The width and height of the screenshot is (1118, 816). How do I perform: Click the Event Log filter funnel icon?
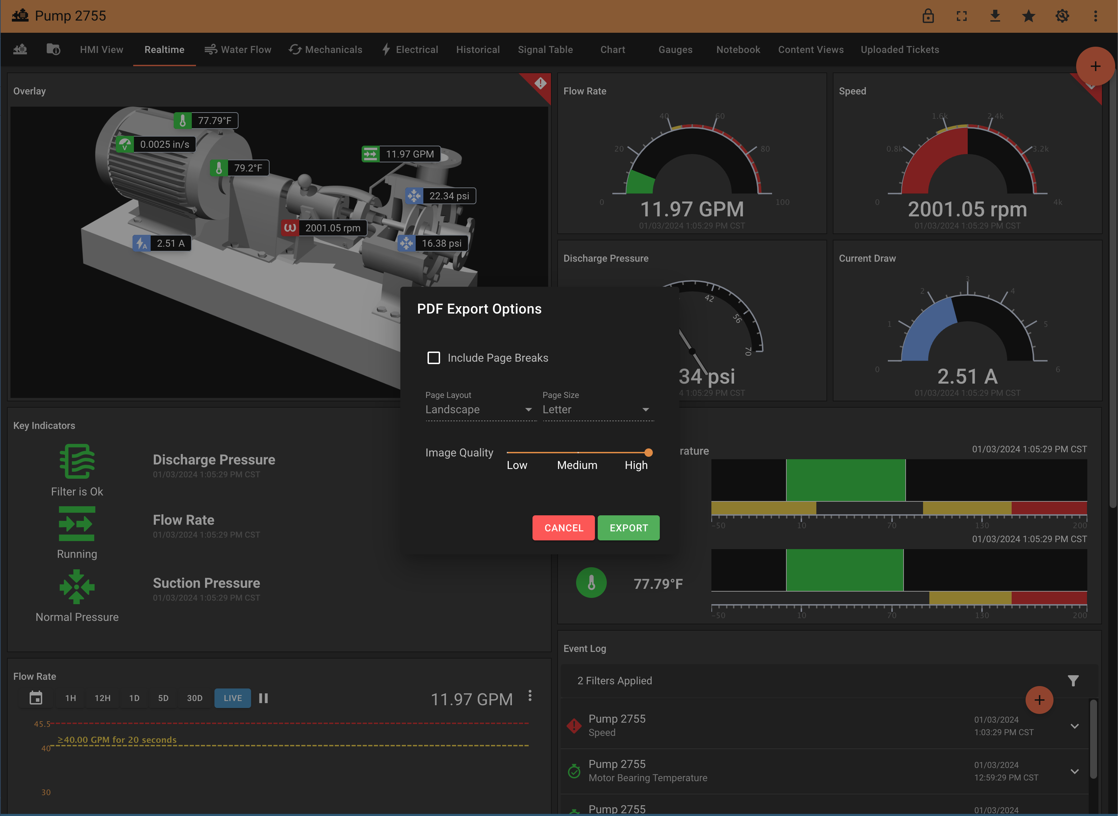(x=1073, y=681)
